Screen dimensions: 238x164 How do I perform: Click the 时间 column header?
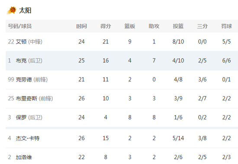coord(81,26)
